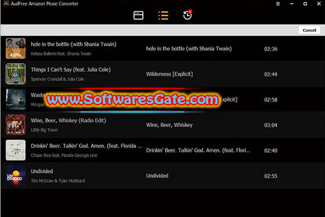The image size is (325, 217).
Task: Click duration 02:36
Action: coord(270,49)
